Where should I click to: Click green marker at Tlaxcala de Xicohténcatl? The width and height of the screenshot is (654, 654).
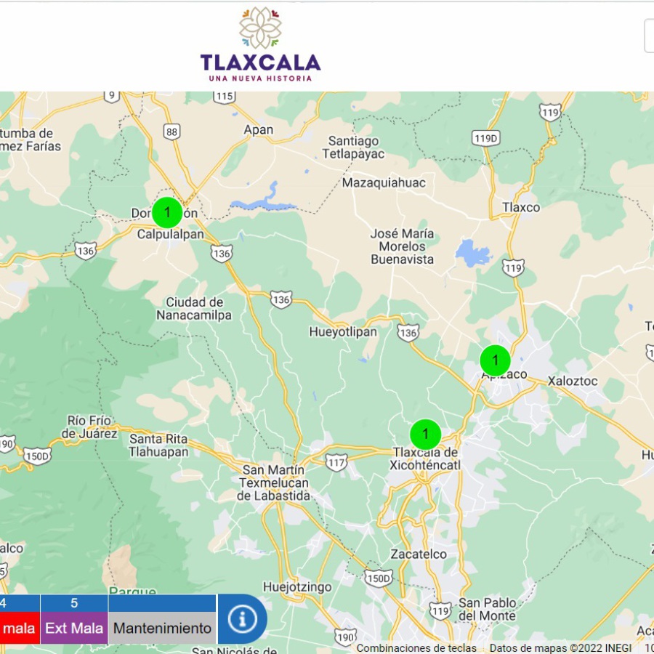click(x=426, y=435)
